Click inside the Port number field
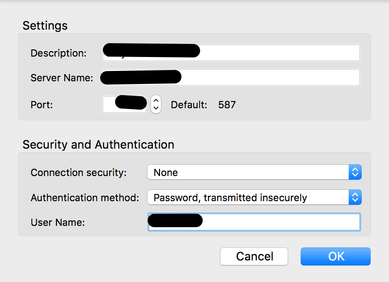The height and width of the screenshot is (282, 389). tap(109, 104)
